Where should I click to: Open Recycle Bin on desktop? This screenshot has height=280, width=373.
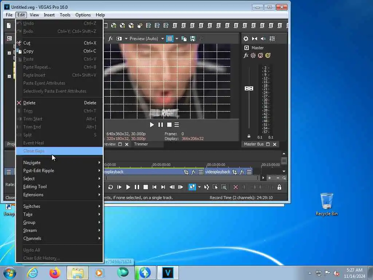[x=327, y=204]
